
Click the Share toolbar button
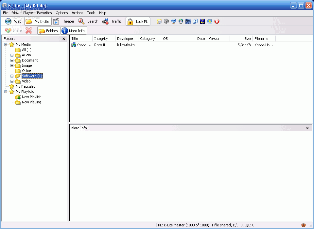[13, 31]
